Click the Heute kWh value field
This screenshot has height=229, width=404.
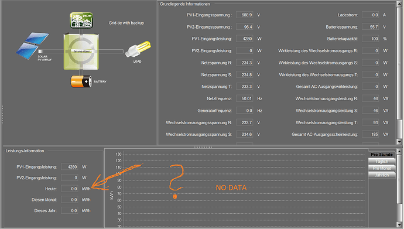pos(70,189)
